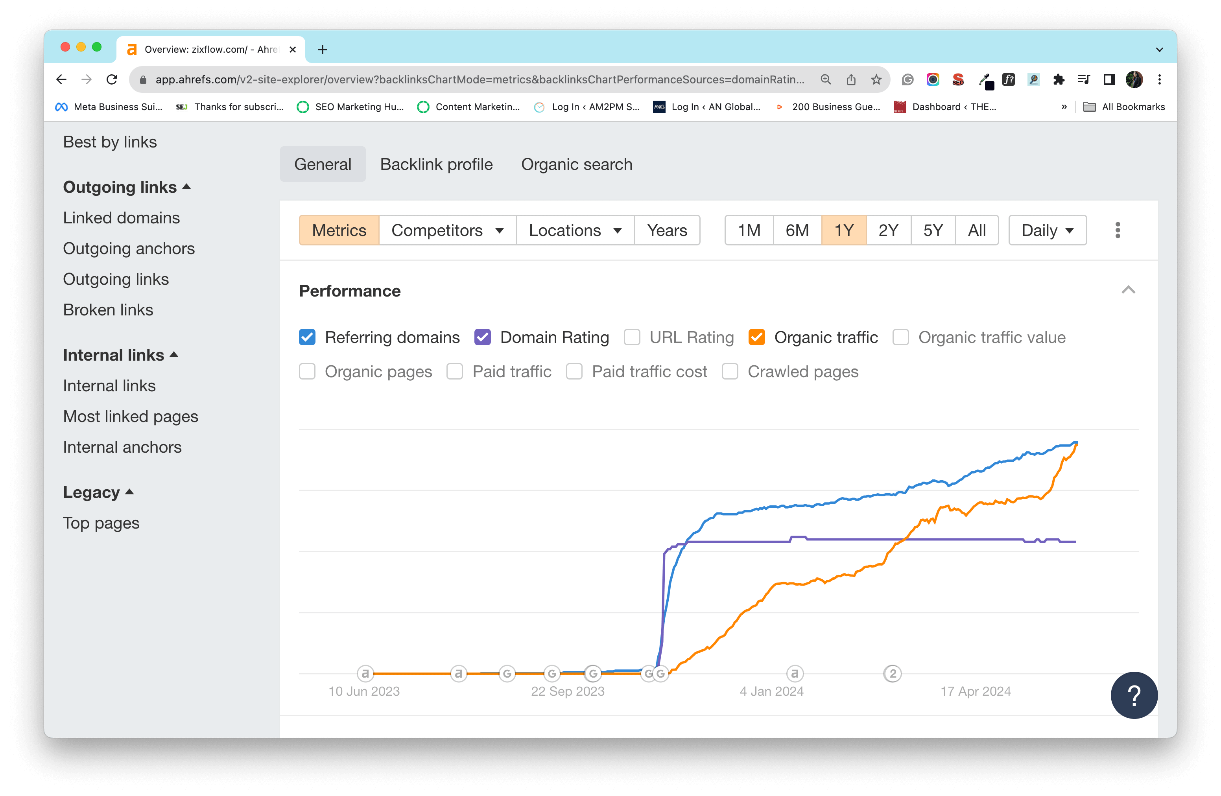Click the browser profile avatar icon
The image size is (1221, 796).
(x=1135, y=79)
